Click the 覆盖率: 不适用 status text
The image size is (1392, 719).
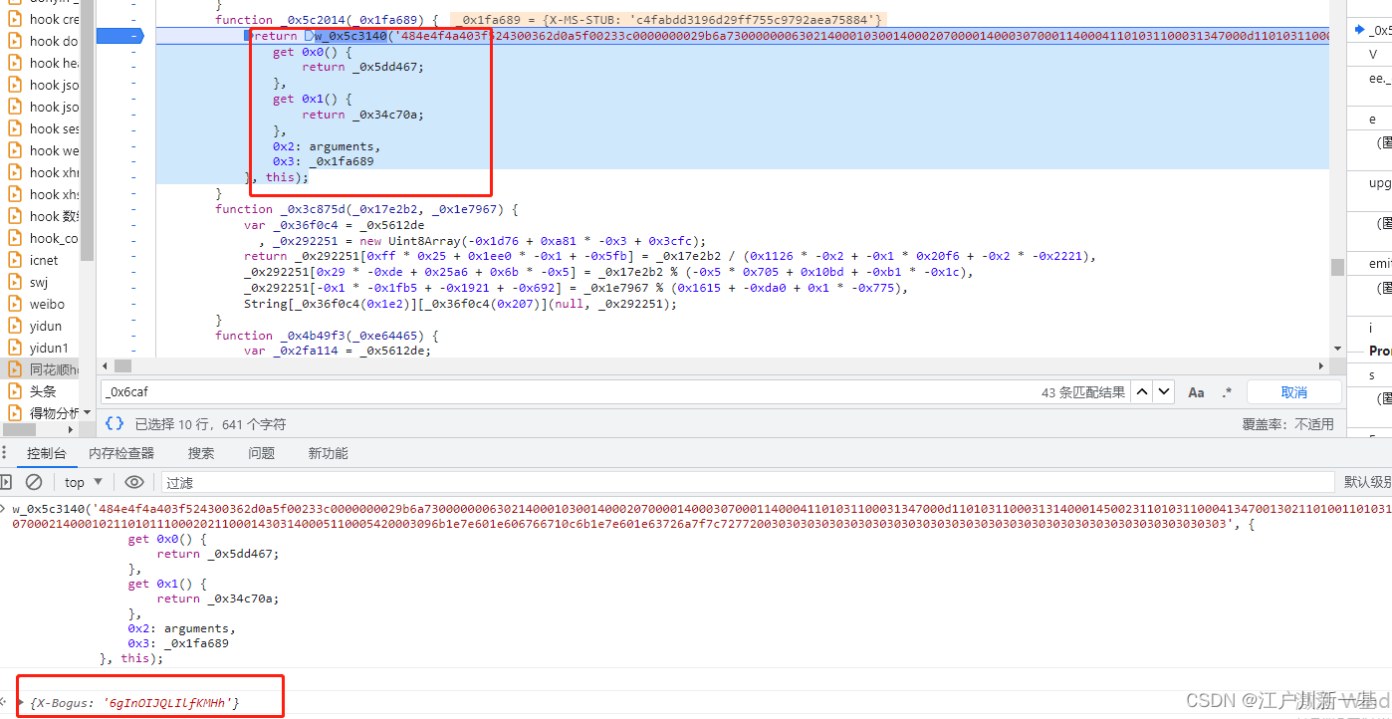(1287, 424)
